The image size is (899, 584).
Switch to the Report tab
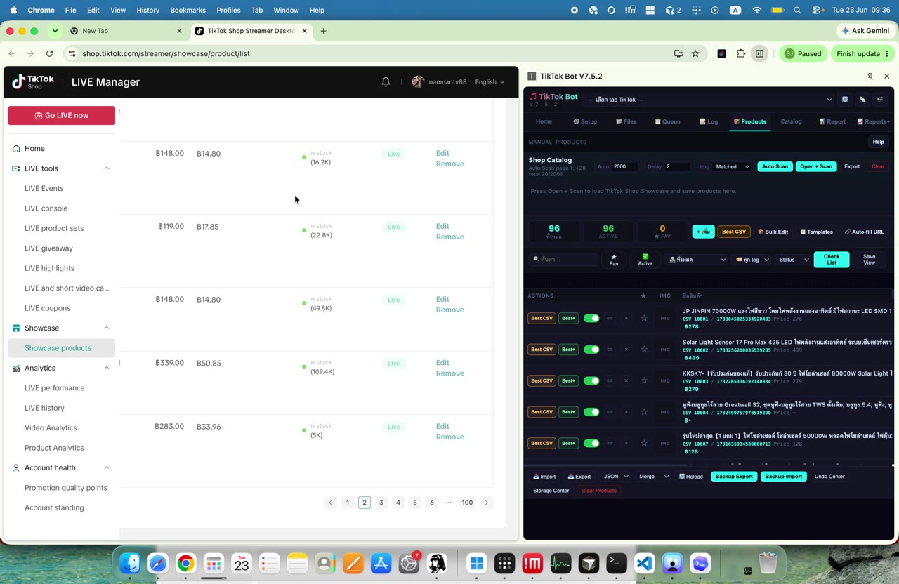click(832, 121)
